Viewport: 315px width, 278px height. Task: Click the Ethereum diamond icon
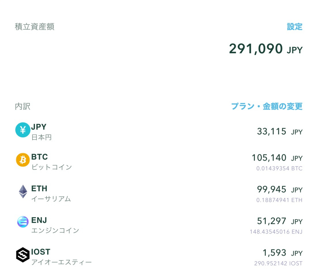(x=23, y=192)
